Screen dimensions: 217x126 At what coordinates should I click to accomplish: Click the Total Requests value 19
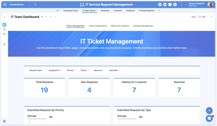(x=44, y=90)
